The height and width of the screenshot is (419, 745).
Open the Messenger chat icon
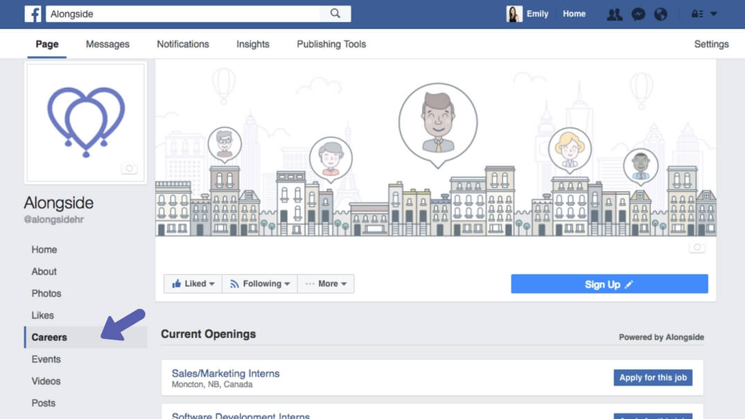638,15
